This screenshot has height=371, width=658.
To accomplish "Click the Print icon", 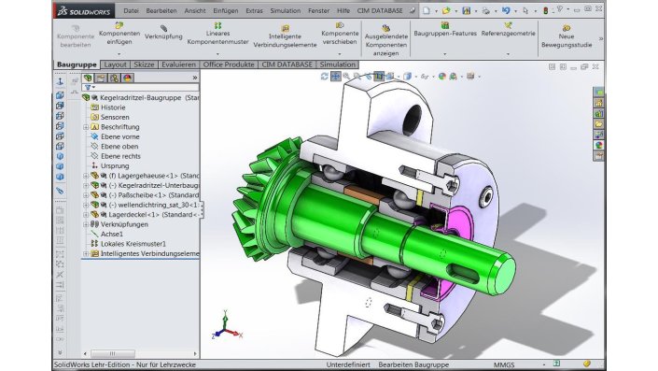I will [486, 10].
